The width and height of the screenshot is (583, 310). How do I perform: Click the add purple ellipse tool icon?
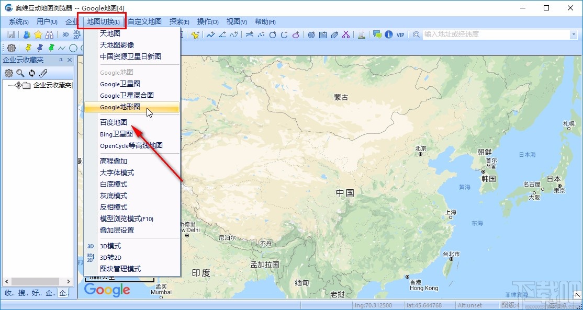(x=296, y=35)
